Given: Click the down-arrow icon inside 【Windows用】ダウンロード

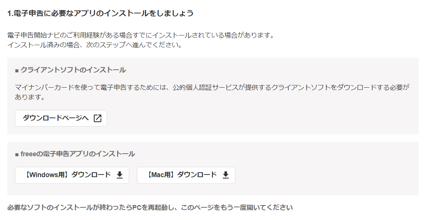Looking at the screenshot, I should pos(120,175).
